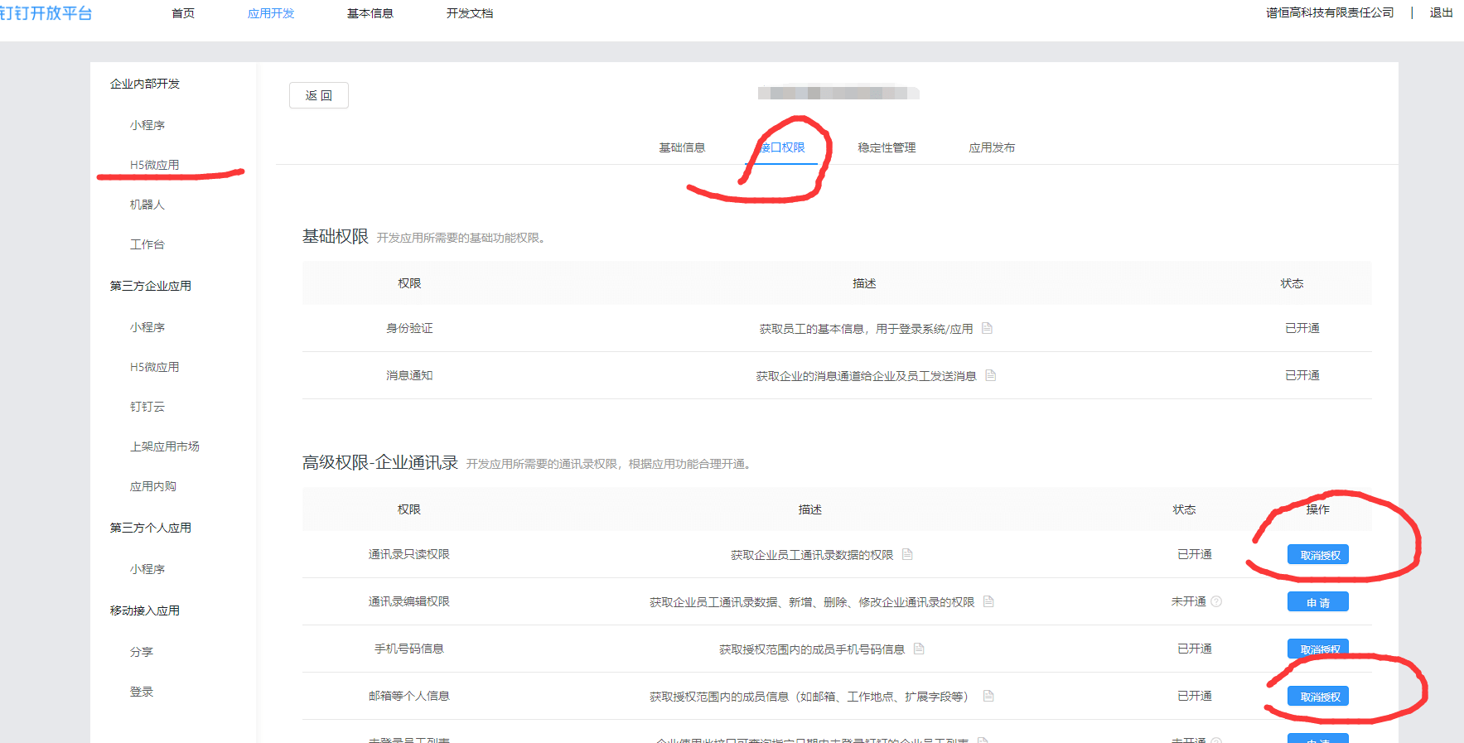Select 机器人 in the sidebar

[x=147, y=205]
